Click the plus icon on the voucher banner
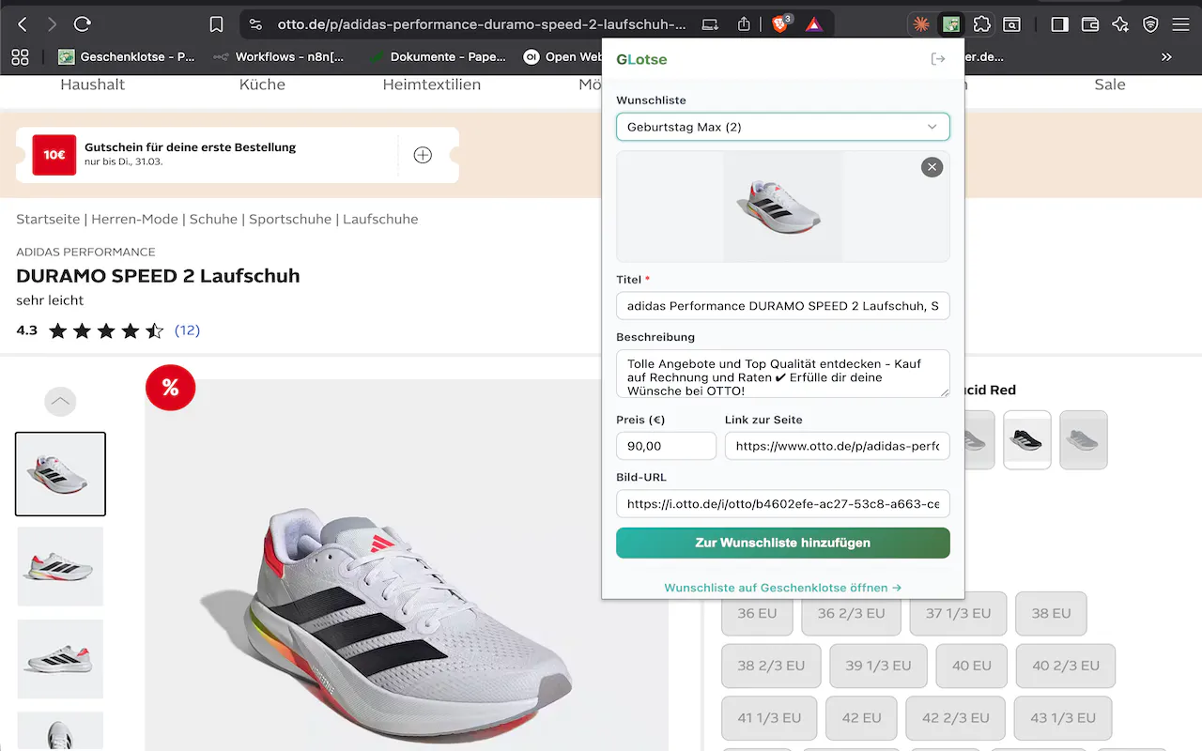This screenshot has height=751, width=1202. click(423, 155)
